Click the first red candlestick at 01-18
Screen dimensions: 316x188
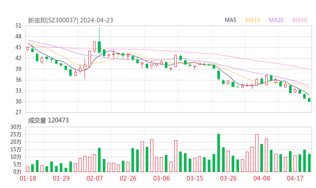point(28,48)
